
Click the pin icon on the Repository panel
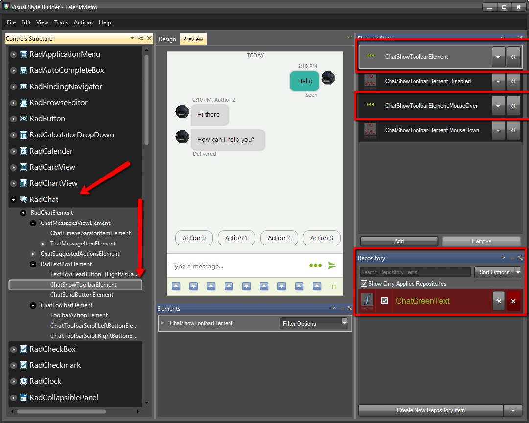click(x=511, y=258)
